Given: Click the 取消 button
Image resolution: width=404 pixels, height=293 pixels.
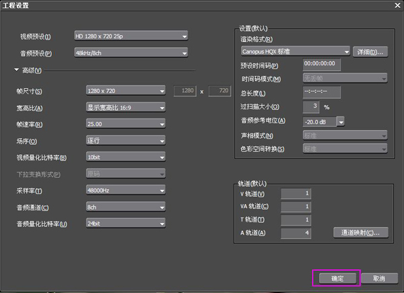Looking at the screenshot, I should point(379,278).
